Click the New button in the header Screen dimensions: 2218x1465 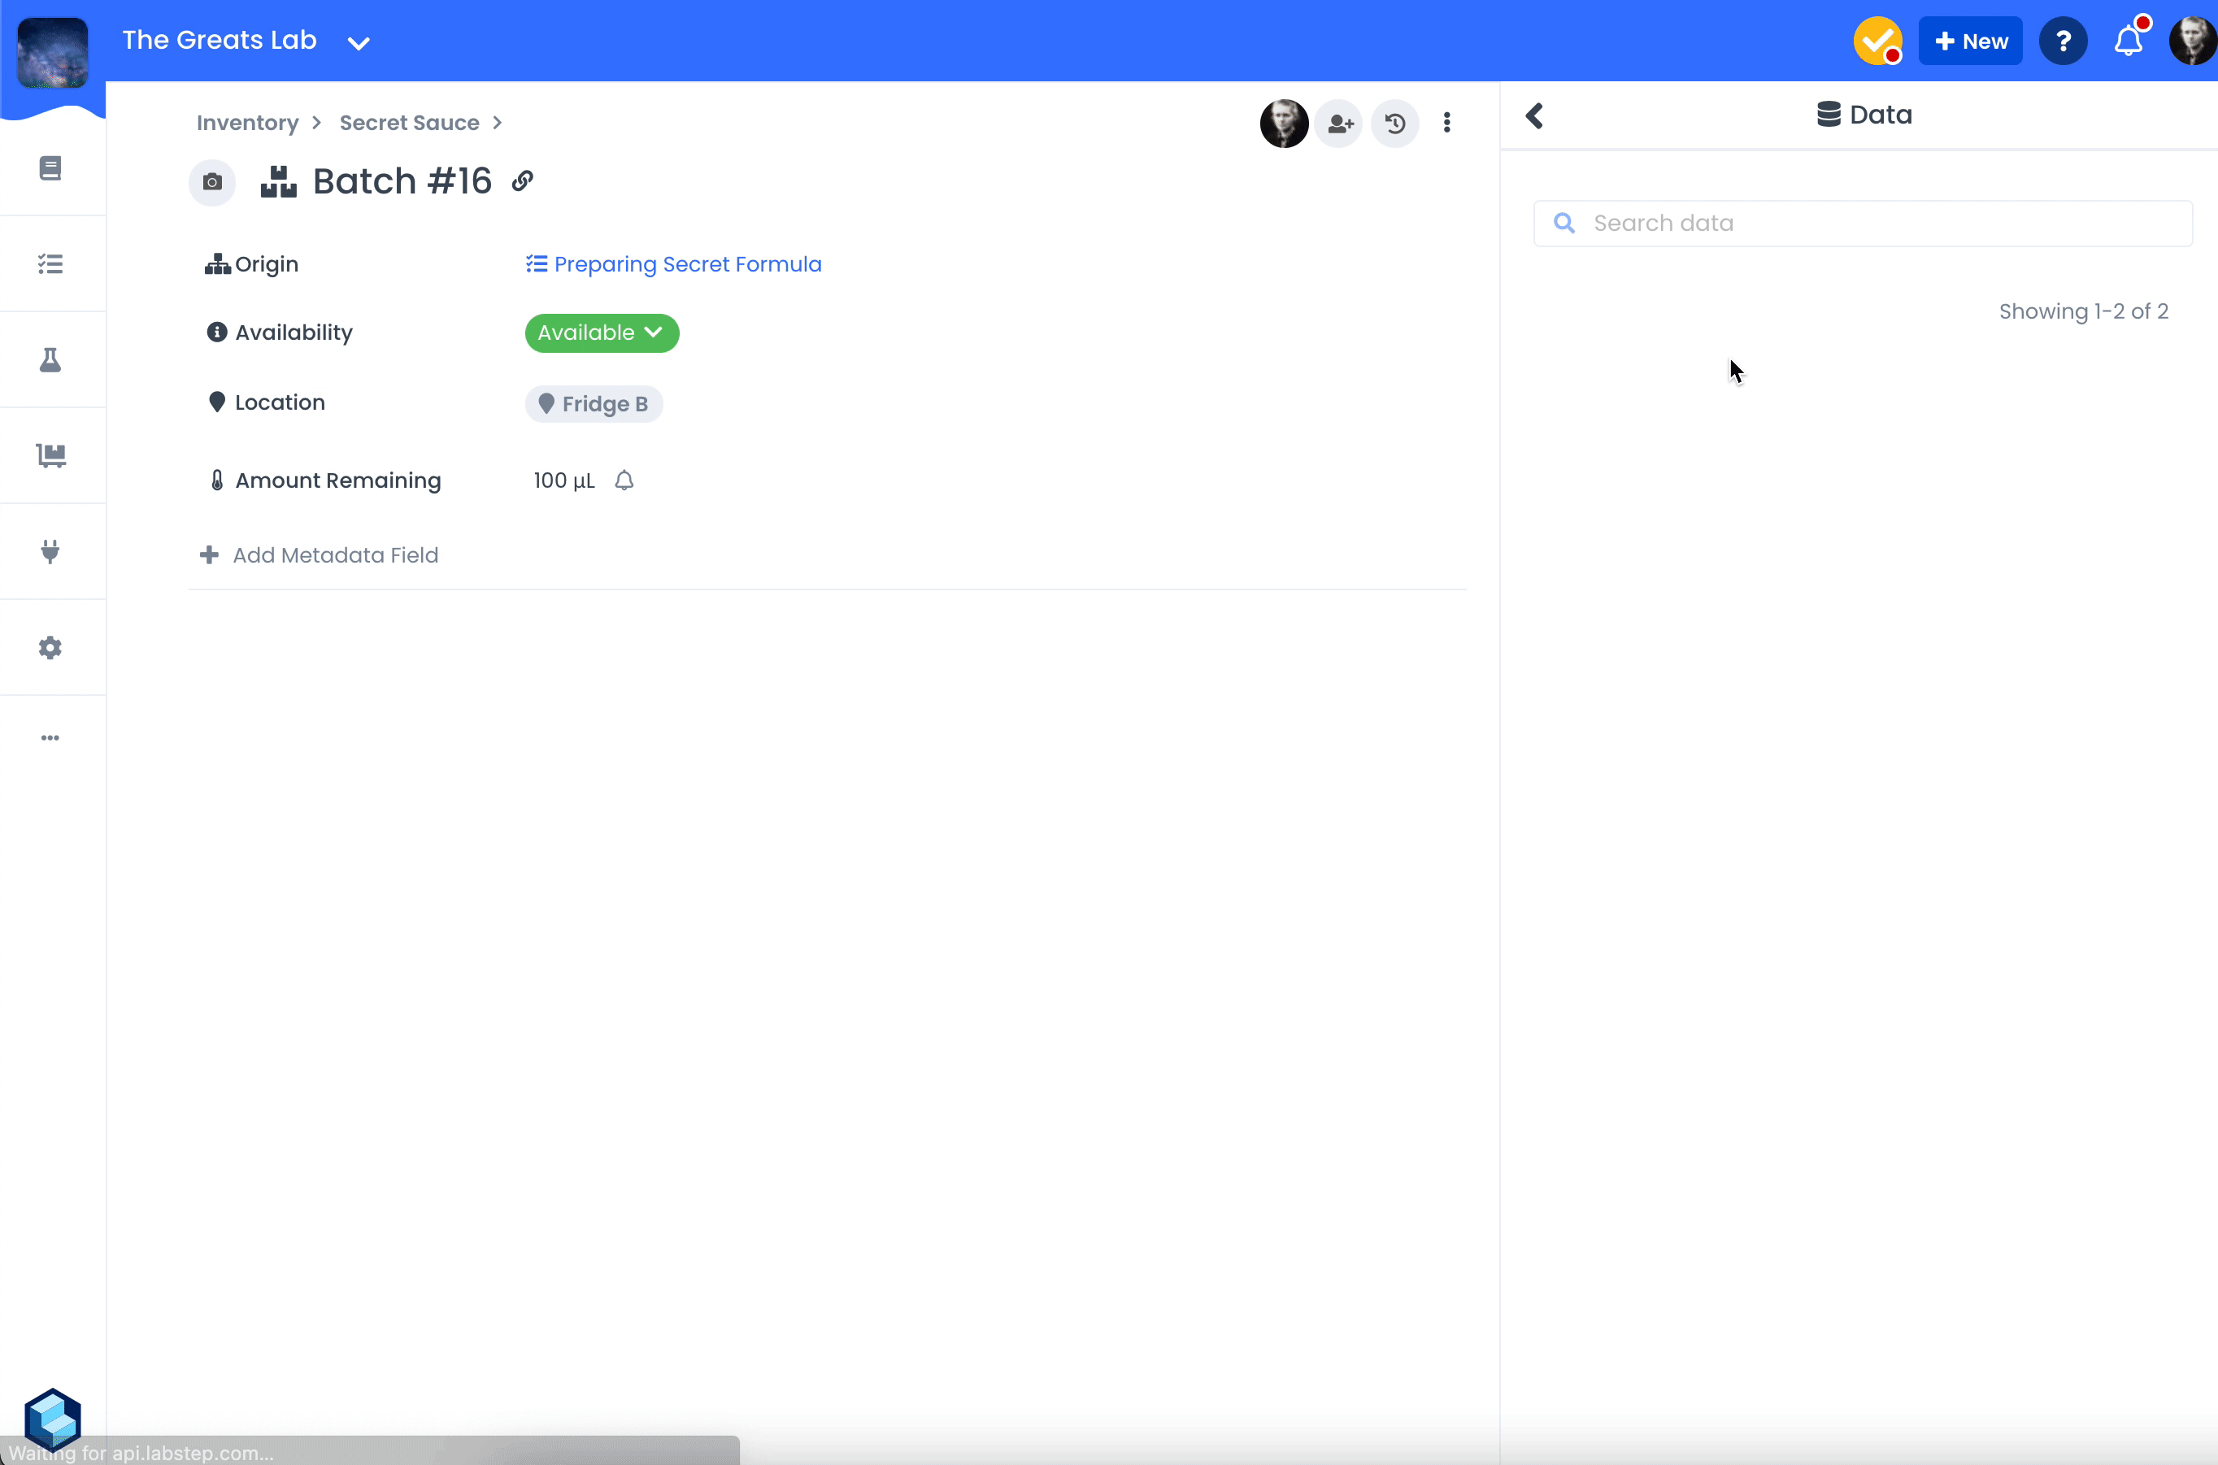1969,41
